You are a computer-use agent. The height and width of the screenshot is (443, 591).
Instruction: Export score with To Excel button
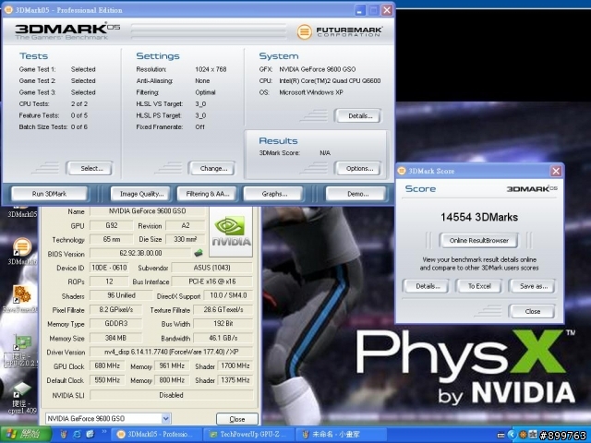click(479, 286)
